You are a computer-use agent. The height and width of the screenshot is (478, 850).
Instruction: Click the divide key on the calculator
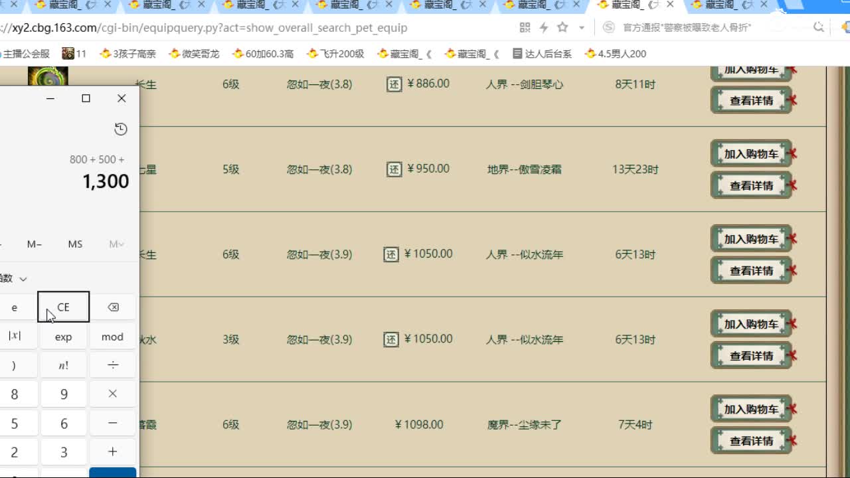click(113, 366)
